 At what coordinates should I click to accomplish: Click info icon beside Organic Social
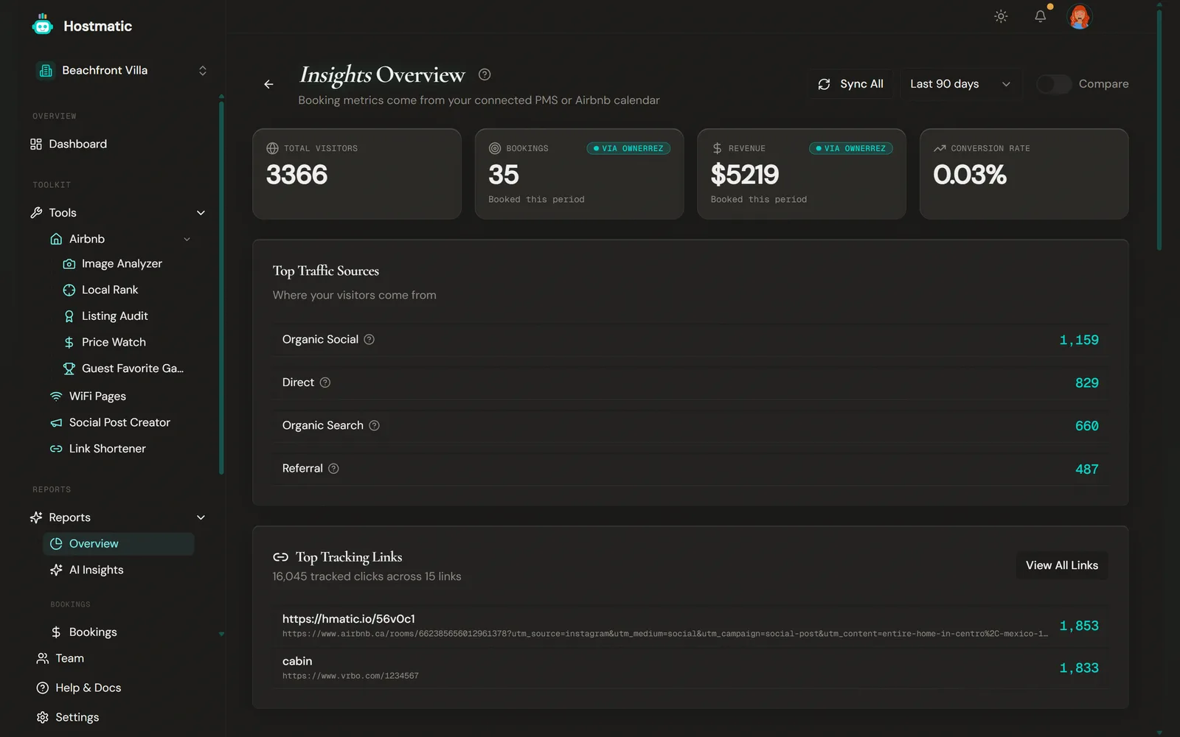[369, 339]
